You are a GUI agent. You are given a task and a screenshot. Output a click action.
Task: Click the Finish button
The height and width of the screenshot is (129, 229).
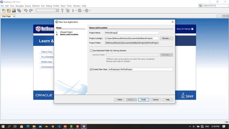pyautogui.click(x=143, y=100)
